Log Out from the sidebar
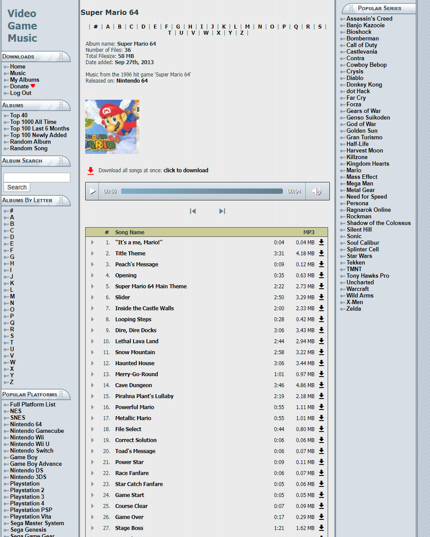Viewport: 430px width, 537px height. coord(21,93)
